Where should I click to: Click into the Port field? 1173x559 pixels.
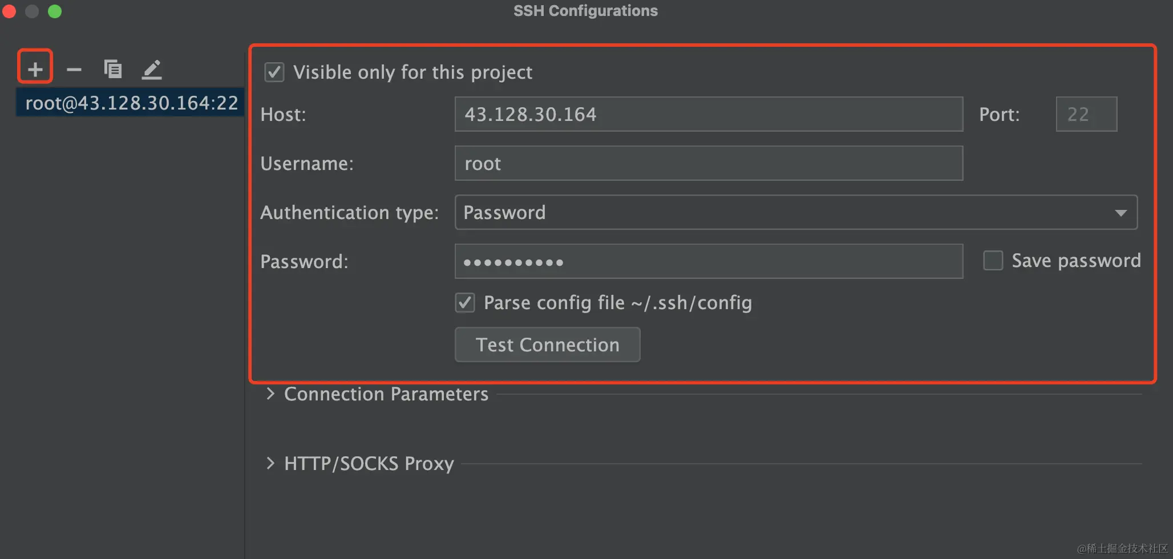[1086, 114]
